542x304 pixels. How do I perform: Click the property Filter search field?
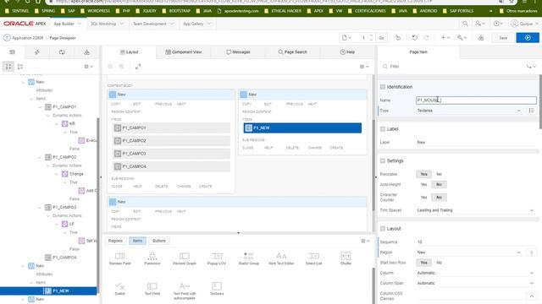click(453, 67)
